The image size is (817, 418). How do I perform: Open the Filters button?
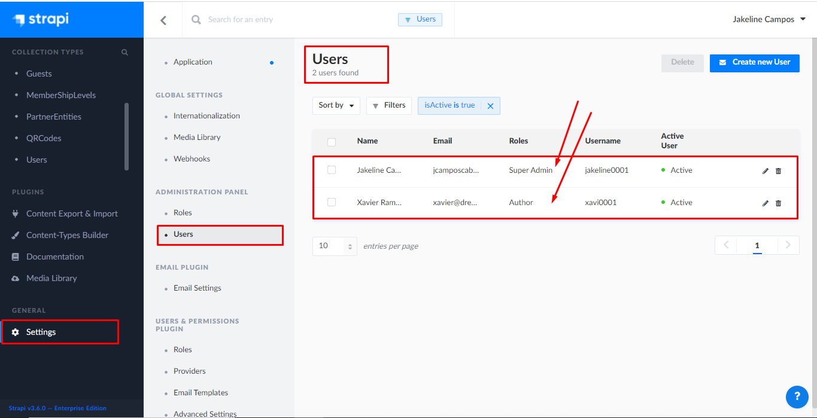(388, 105)
